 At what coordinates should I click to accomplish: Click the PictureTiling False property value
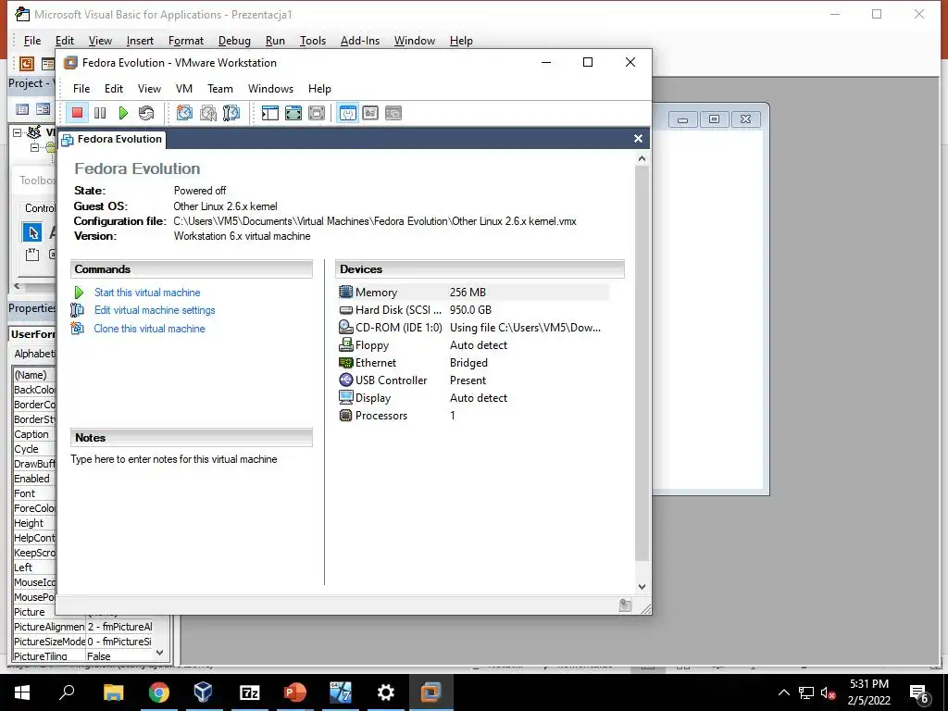[119, 656]
